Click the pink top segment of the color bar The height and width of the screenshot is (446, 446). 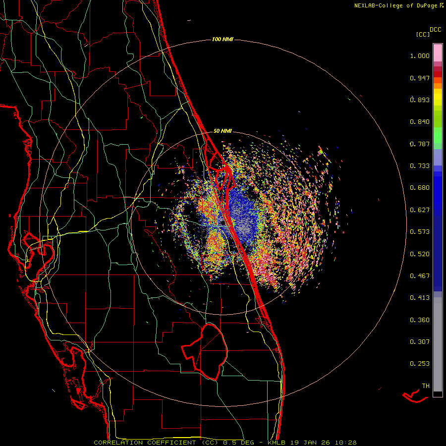(438, 53)
